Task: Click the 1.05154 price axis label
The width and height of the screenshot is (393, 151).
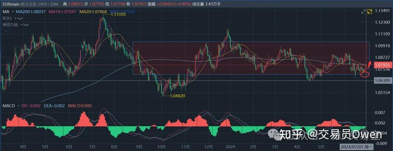Action: [382, 93]
